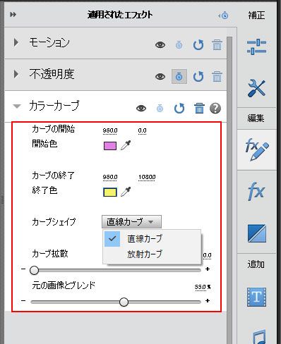Collapse panel with double-arrow icon

coord(13,15)
